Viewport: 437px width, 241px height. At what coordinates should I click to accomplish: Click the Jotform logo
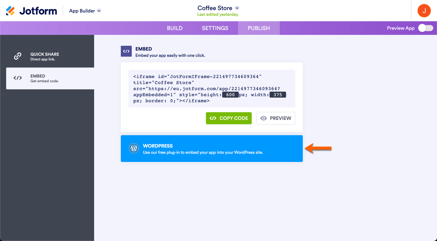[32, 11]
